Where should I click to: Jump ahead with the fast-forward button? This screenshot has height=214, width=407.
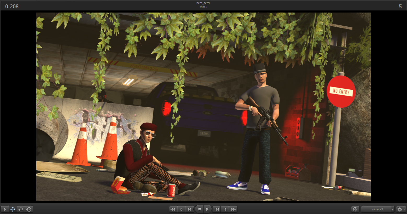tap(233, 209)
